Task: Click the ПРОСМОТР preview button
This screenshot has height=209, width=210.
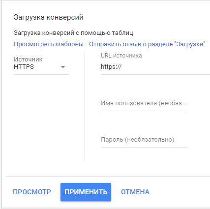Action: pyautogui.click(x=32, y=192)
